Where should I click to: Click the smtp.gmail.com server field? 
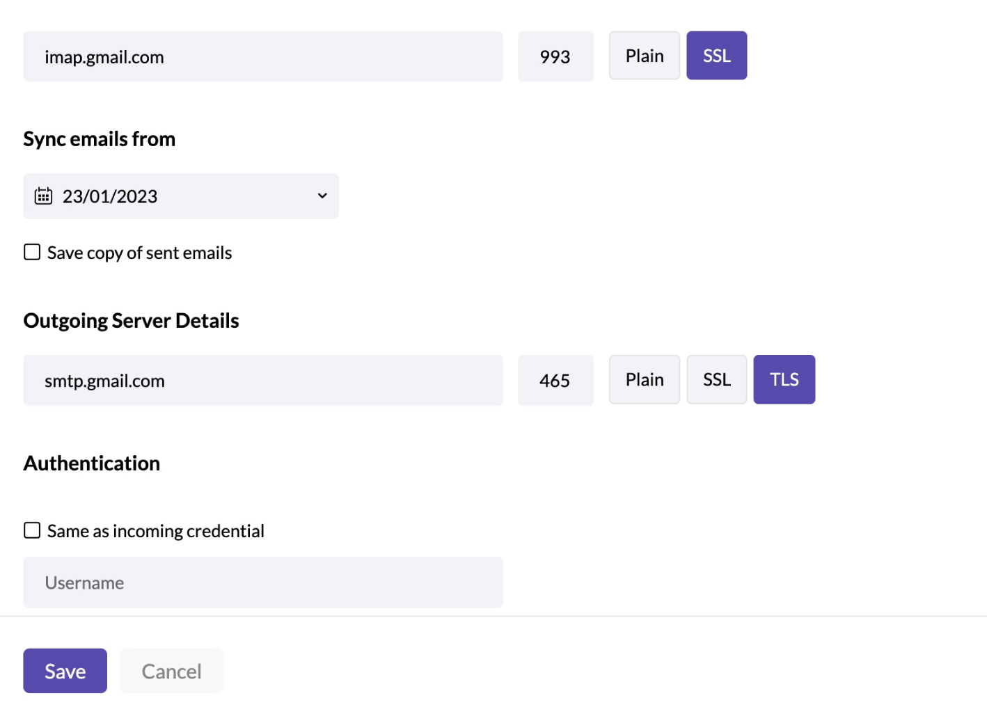tap(263, 380)
